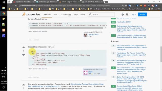Click the page vertical scrollbar thumb
162x91 pixels.
[161, 54]
